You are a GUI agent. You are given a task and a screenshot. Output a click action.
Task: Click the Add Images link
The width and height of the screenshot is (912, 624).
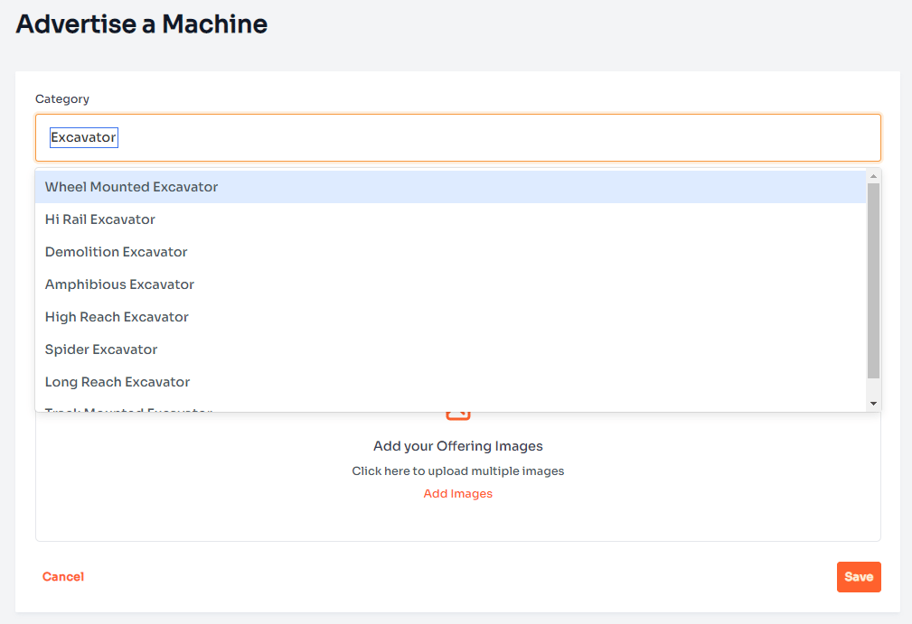pos(457,493)
